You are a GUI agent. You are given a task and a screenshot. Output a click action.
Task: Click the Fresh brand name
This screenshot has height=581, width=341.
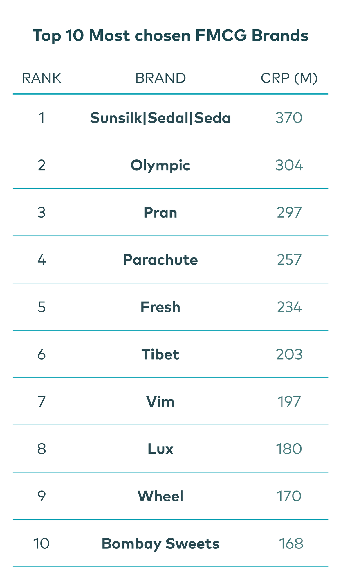pyautogui.click(x=160, y=307)
